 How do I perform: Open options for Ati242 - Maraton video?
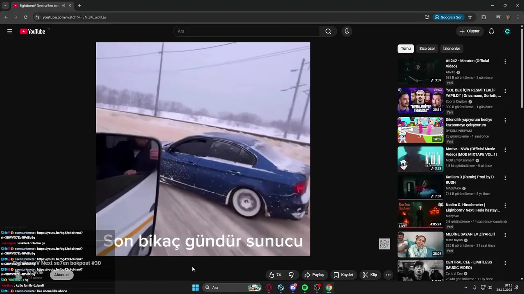coord(505,62)
